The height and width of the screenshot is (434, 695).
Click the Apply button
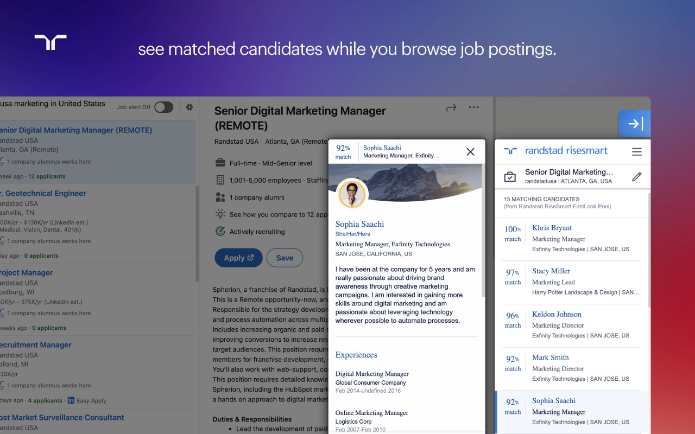[238, 258]
